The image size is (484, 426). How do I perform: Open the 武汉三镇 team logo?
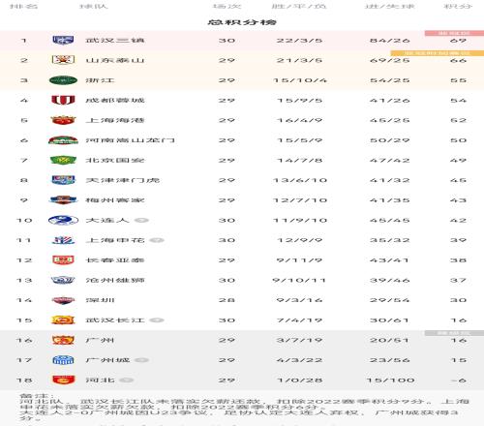click(63, 41)
